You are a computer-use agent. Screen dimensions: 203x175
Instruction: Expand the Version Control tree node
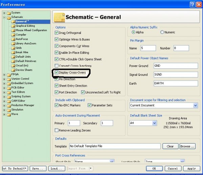pos(4,79)
